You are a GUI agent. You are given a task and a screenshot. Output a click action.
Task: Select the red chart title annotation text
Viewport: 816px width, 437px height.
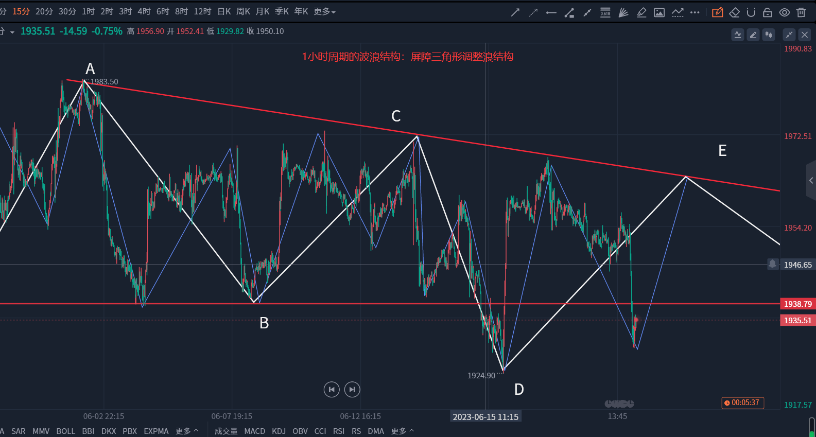[x=408, y=57]
